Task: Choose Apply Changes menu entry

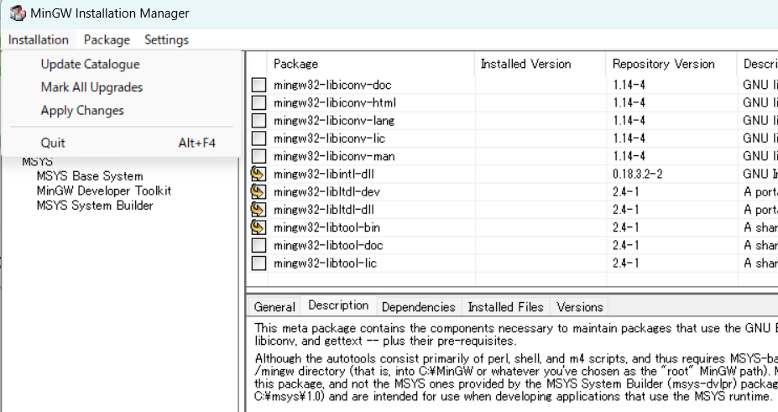Action: point(82,111)
